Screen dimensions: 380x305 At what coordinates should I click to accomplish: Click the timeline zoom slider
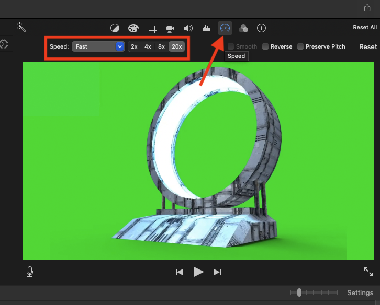299,292
